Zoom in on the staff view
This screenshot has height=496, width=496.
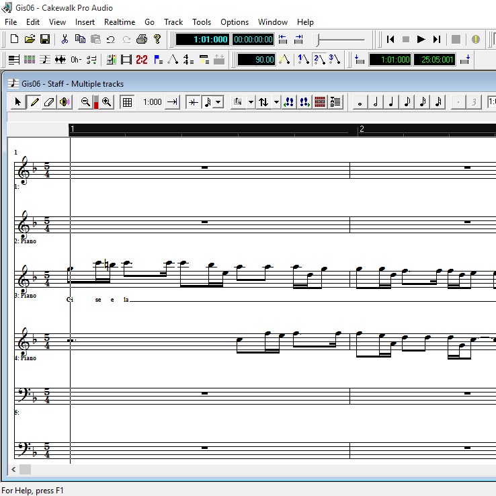coord(107,102)
